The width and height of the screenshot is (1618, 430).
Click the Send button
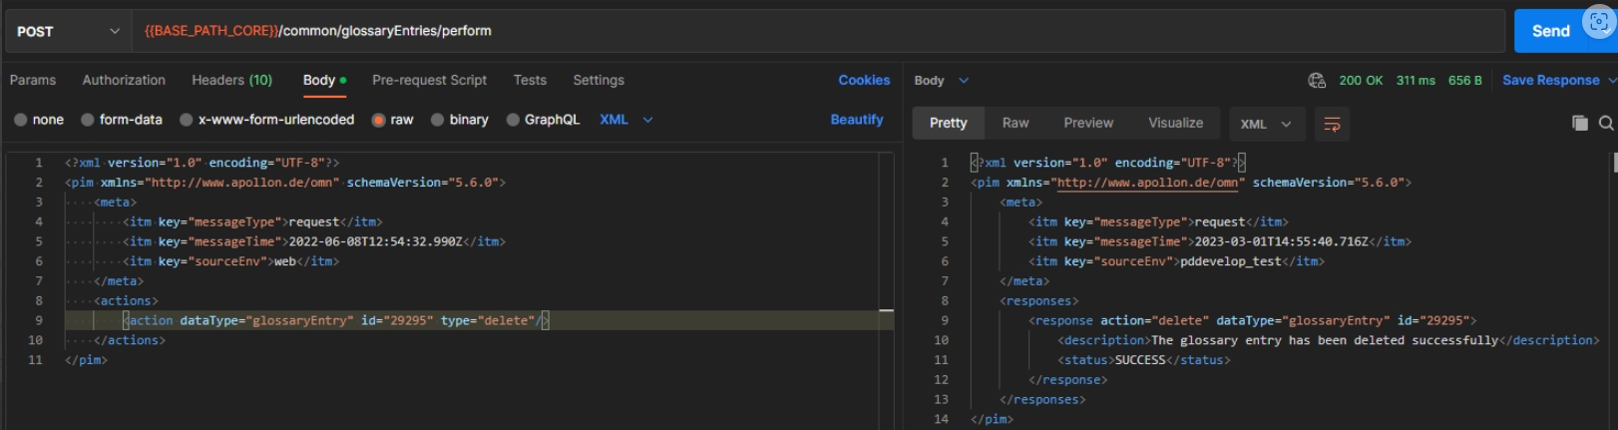coord(1549,31)
